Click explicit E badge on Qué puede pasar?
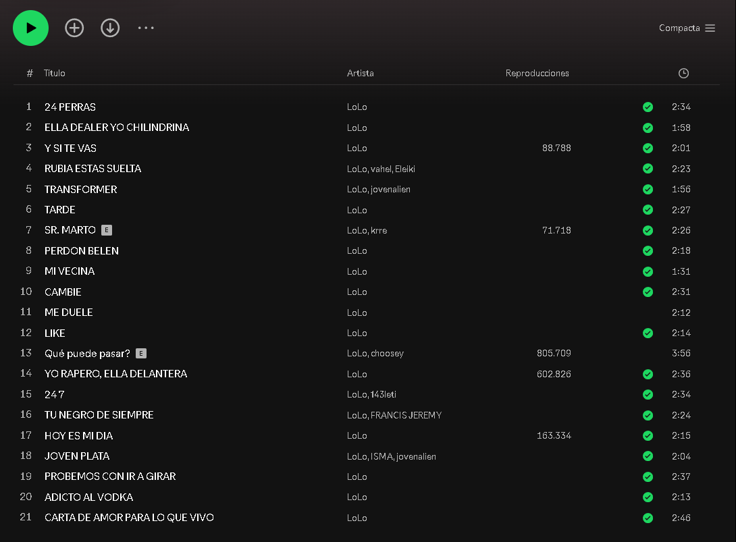736x542 pixels. tap(141, 354)
